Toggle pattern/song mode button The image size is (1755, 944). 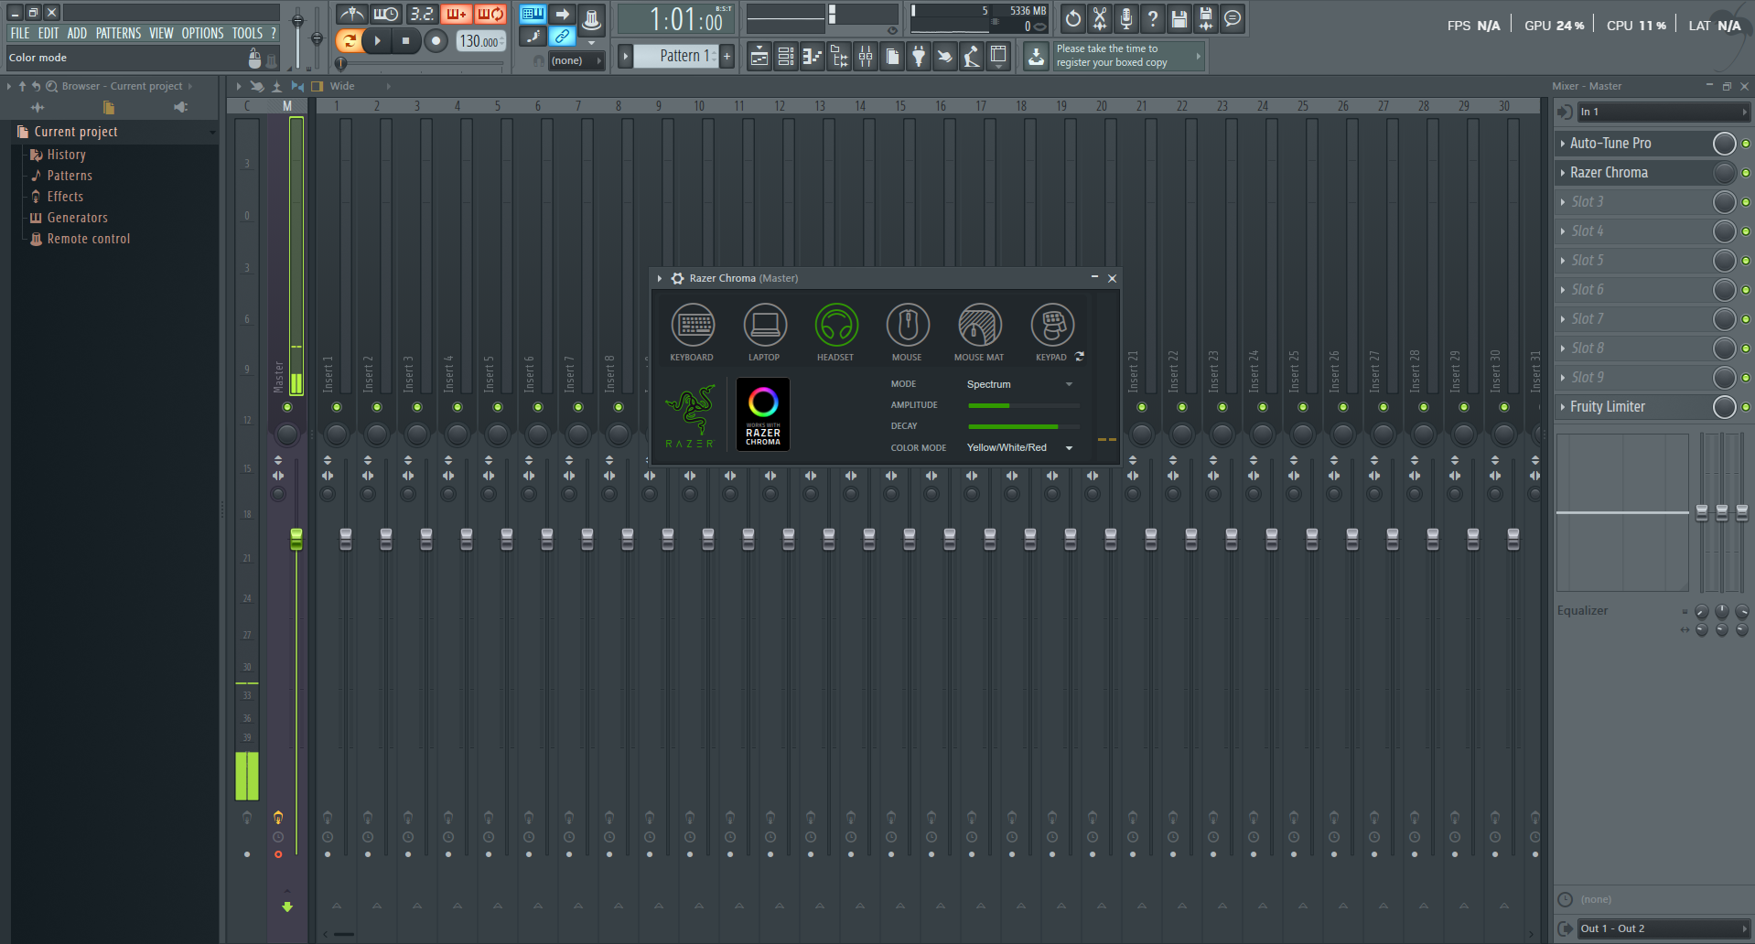(349, 40)
